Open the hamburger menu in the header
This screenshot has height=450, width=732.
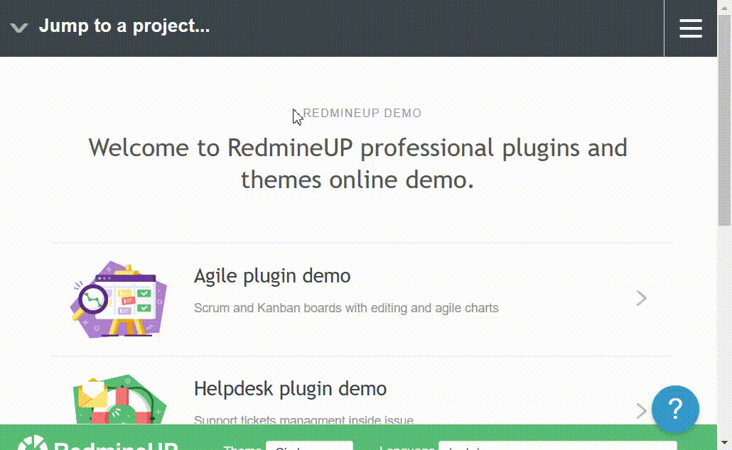[x=690, y=28]
